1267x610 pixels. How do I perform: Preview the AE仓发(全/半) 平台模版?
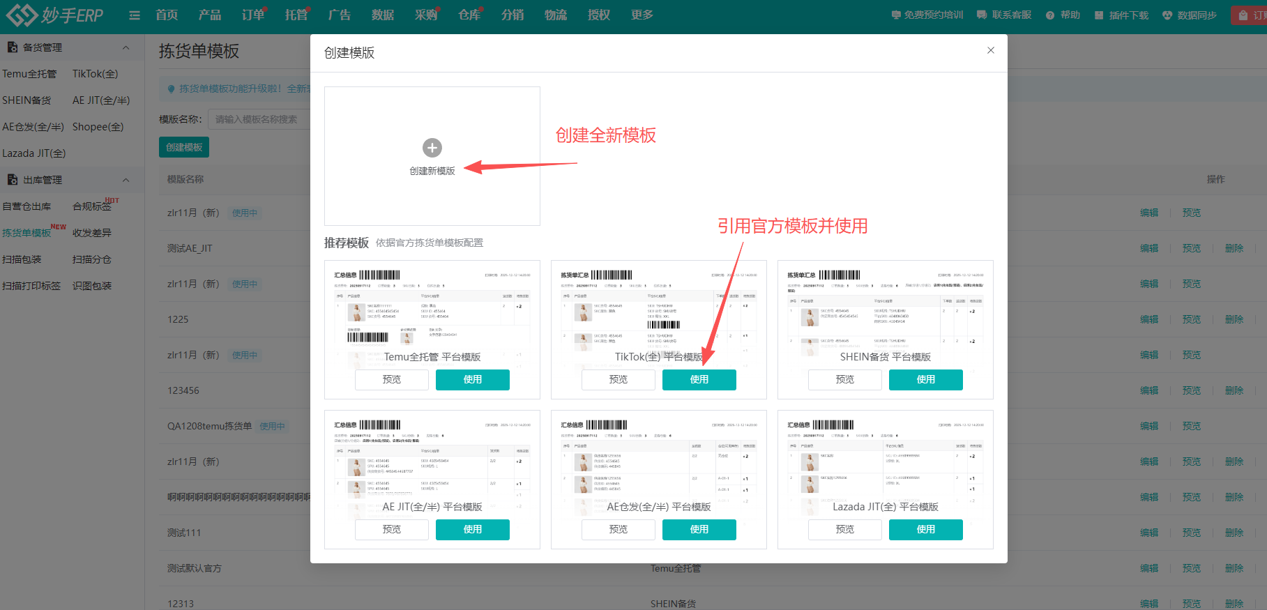(x=619, y=529)
